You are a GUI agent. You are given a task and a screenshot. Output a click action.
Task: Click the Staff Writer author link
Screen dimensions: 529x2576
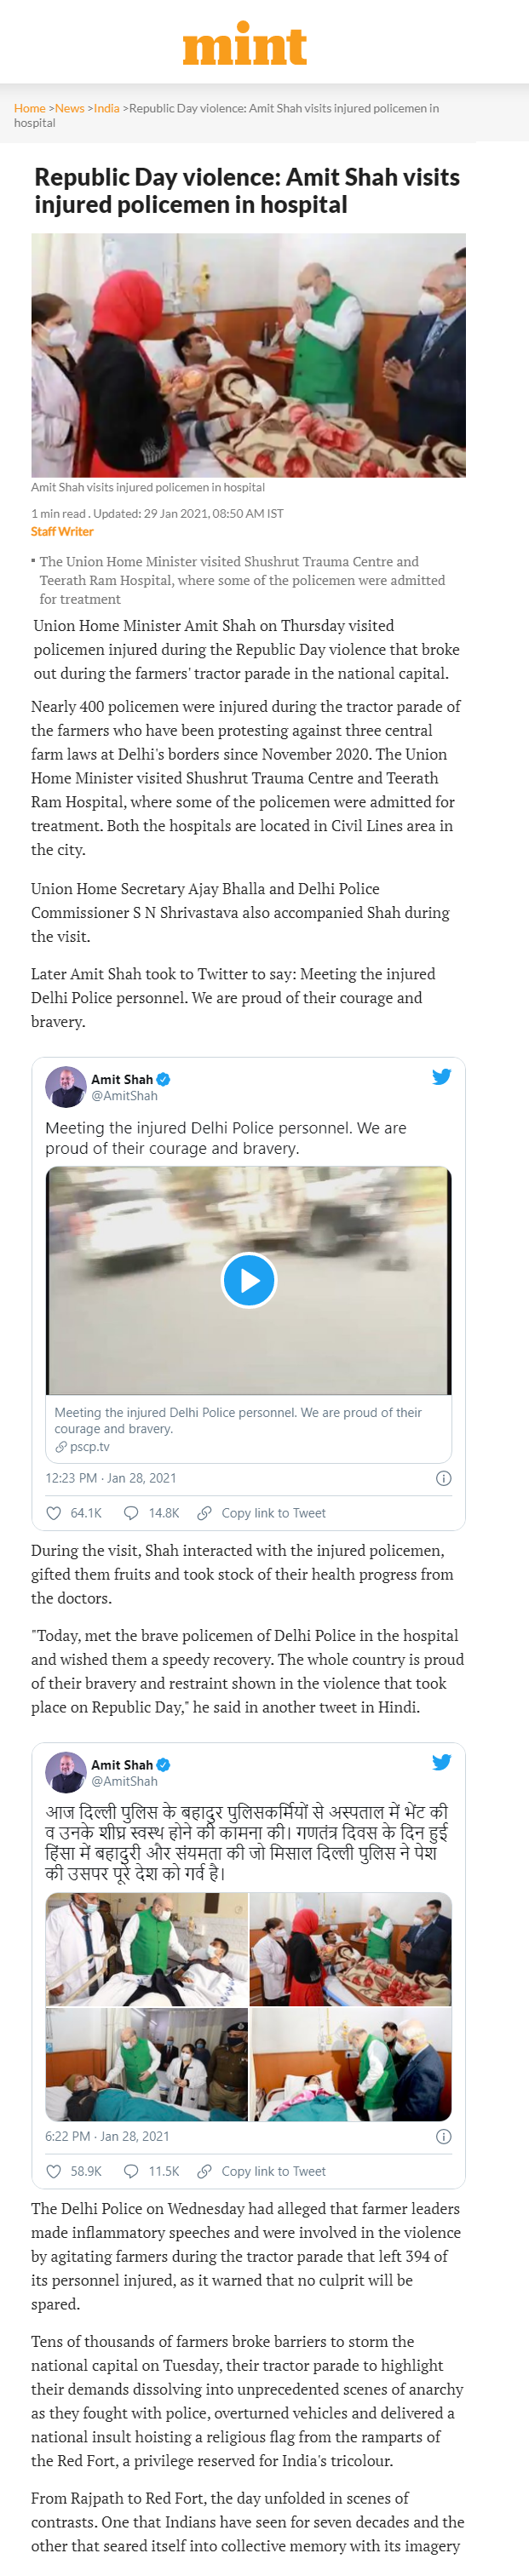62,532
